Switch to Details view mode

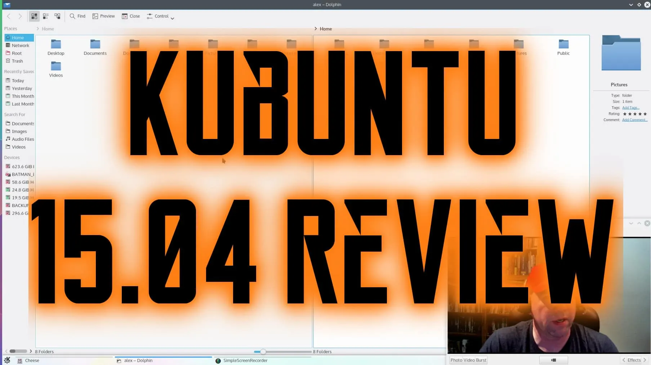(x=57, y=16)
